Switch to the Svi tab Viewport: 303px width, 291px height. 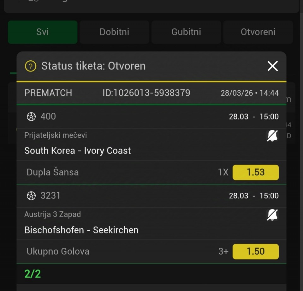(x=43, y=32)
